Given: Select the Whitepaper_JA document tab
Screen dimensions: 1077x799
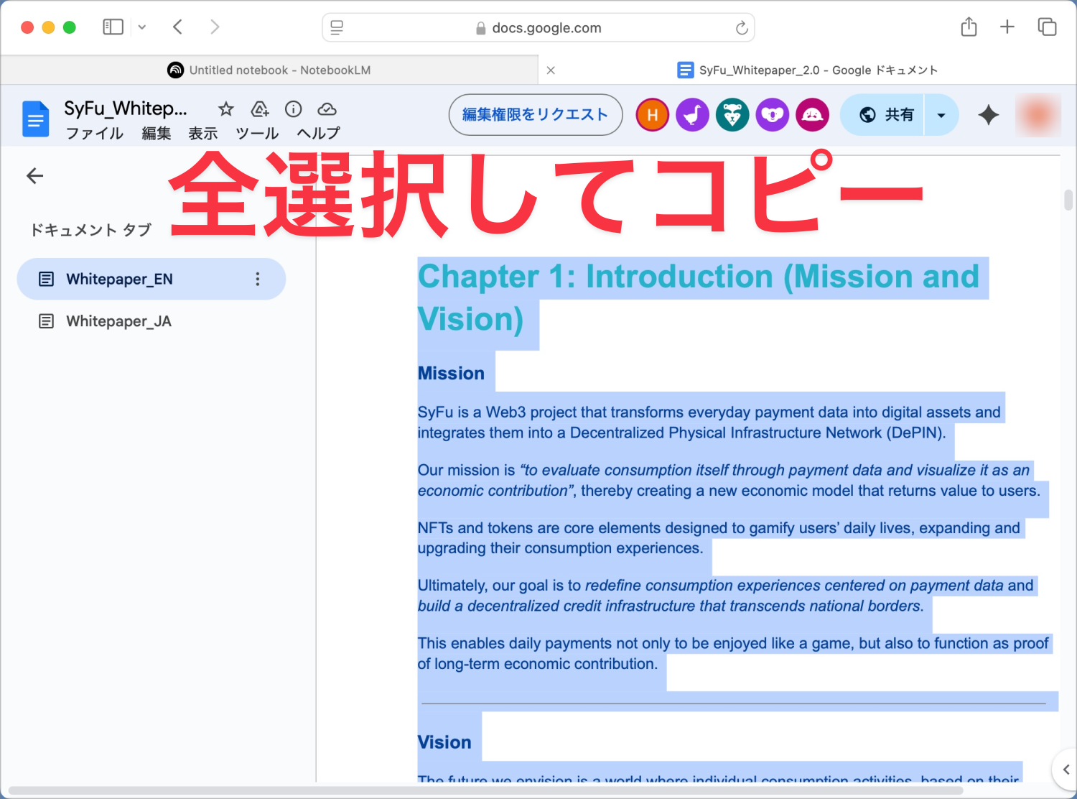Looking at the screenshot, I should (x=118, y=321).
